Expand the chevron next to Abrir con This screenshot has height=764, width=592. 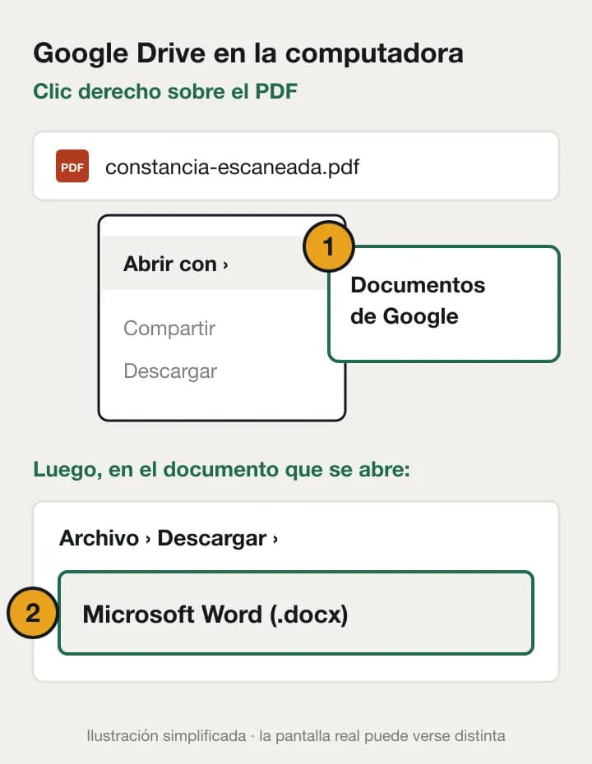pyautogui.click(x=225, y=265)
